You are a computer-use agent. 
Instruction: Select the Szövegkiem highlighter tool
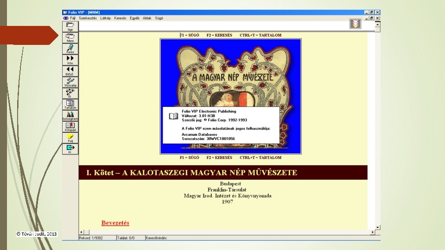click(70, 115)
